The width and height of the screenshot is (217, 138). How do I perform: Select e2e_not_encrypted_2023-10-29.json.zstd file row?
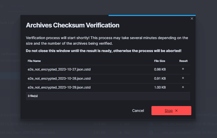(59, 88)
